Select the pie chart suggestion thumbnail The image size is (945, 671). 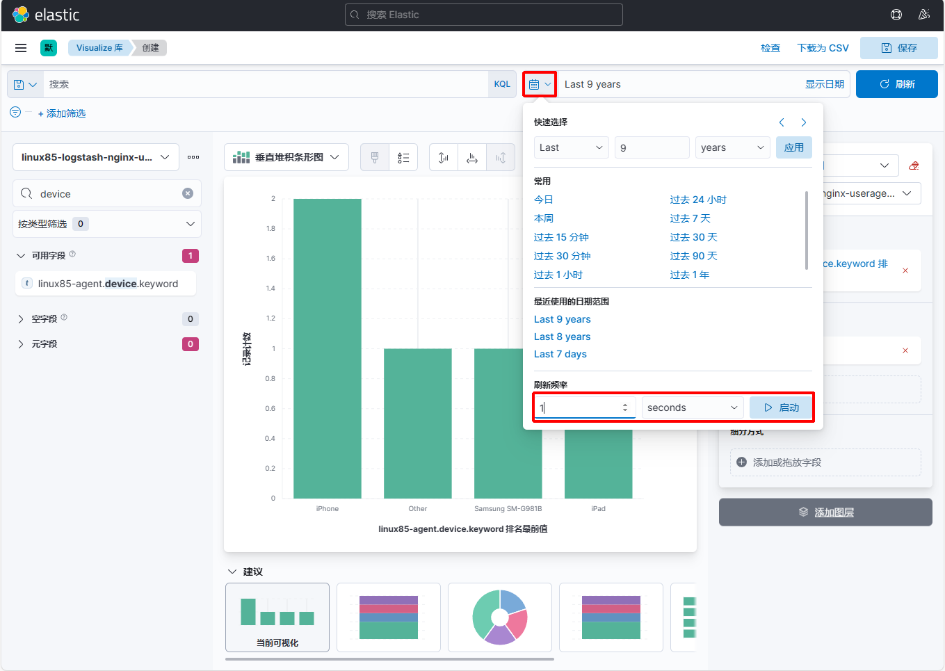point(500,617)
